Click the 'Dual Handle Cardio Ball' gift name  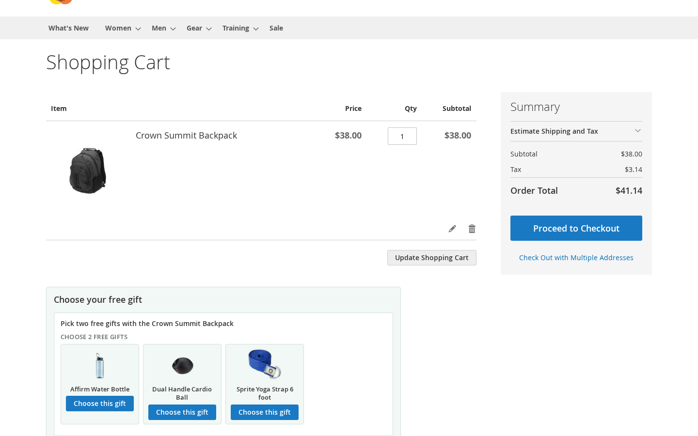[x=182, y=393]
